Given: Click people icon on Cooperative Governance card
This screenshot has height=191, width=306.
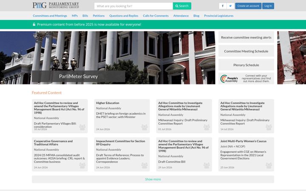Looking at the screenshot, I should 82,166.
